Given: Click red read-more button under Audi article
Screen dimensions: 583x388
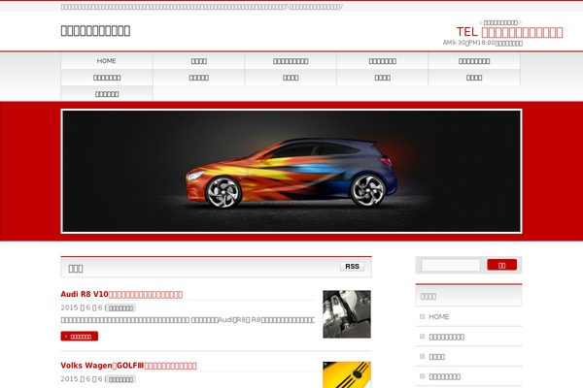Looking at the screenshot, I should pos(80,337).
